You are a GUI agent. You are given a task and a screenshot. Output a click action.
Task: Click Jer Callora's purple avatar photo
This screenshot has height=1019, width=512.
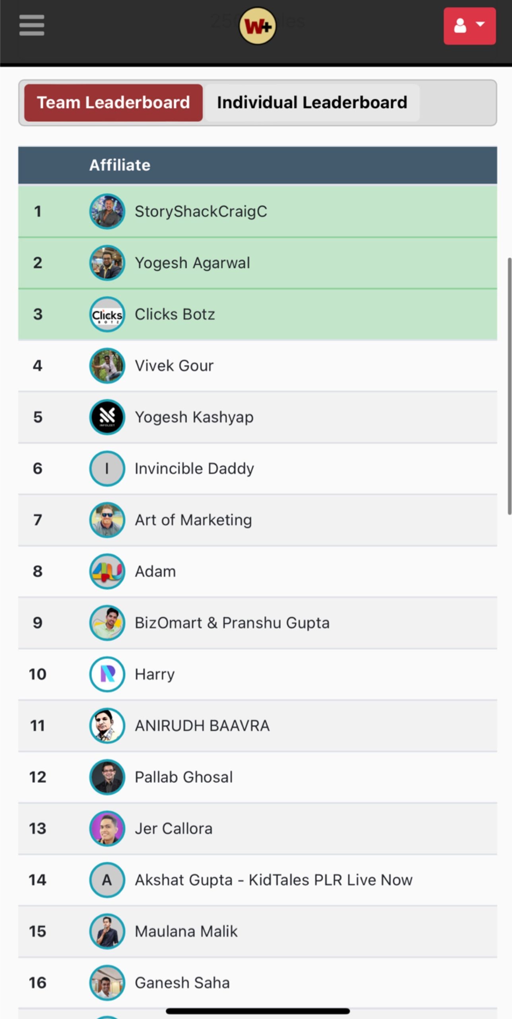click(x=107, y=829)
